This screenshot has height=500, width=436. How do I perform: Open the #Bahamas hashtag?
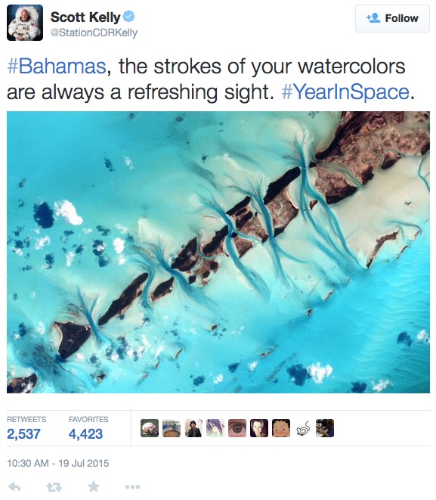point(57,67)
